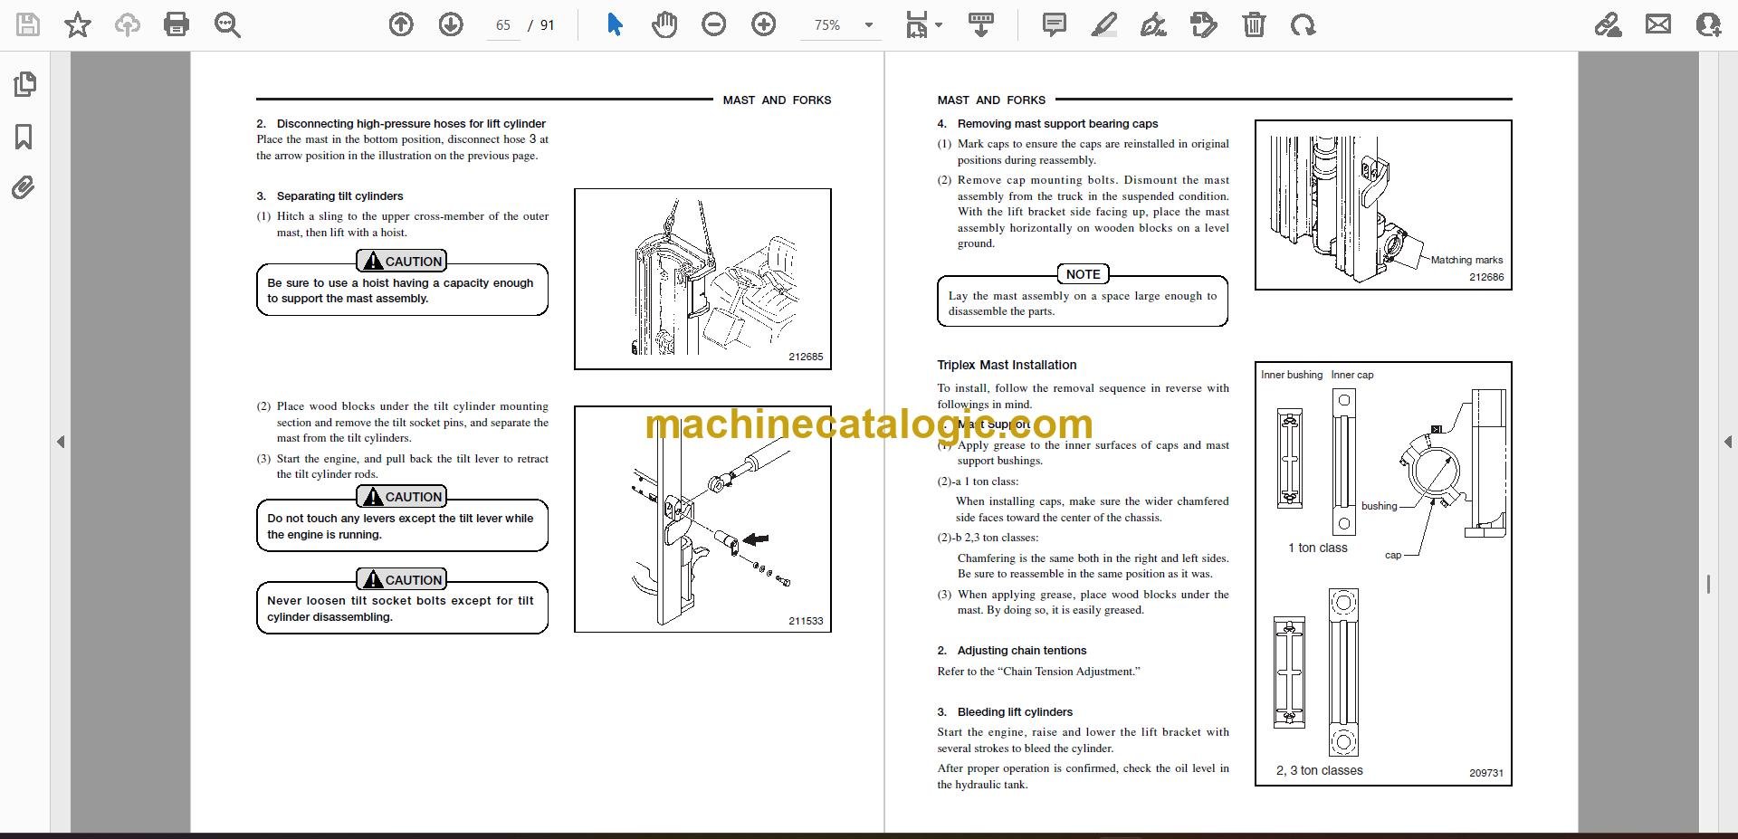This screenshot has height=839, width=1738.
Task: Open the scrolling page view tool
Action: coord(981,25)
